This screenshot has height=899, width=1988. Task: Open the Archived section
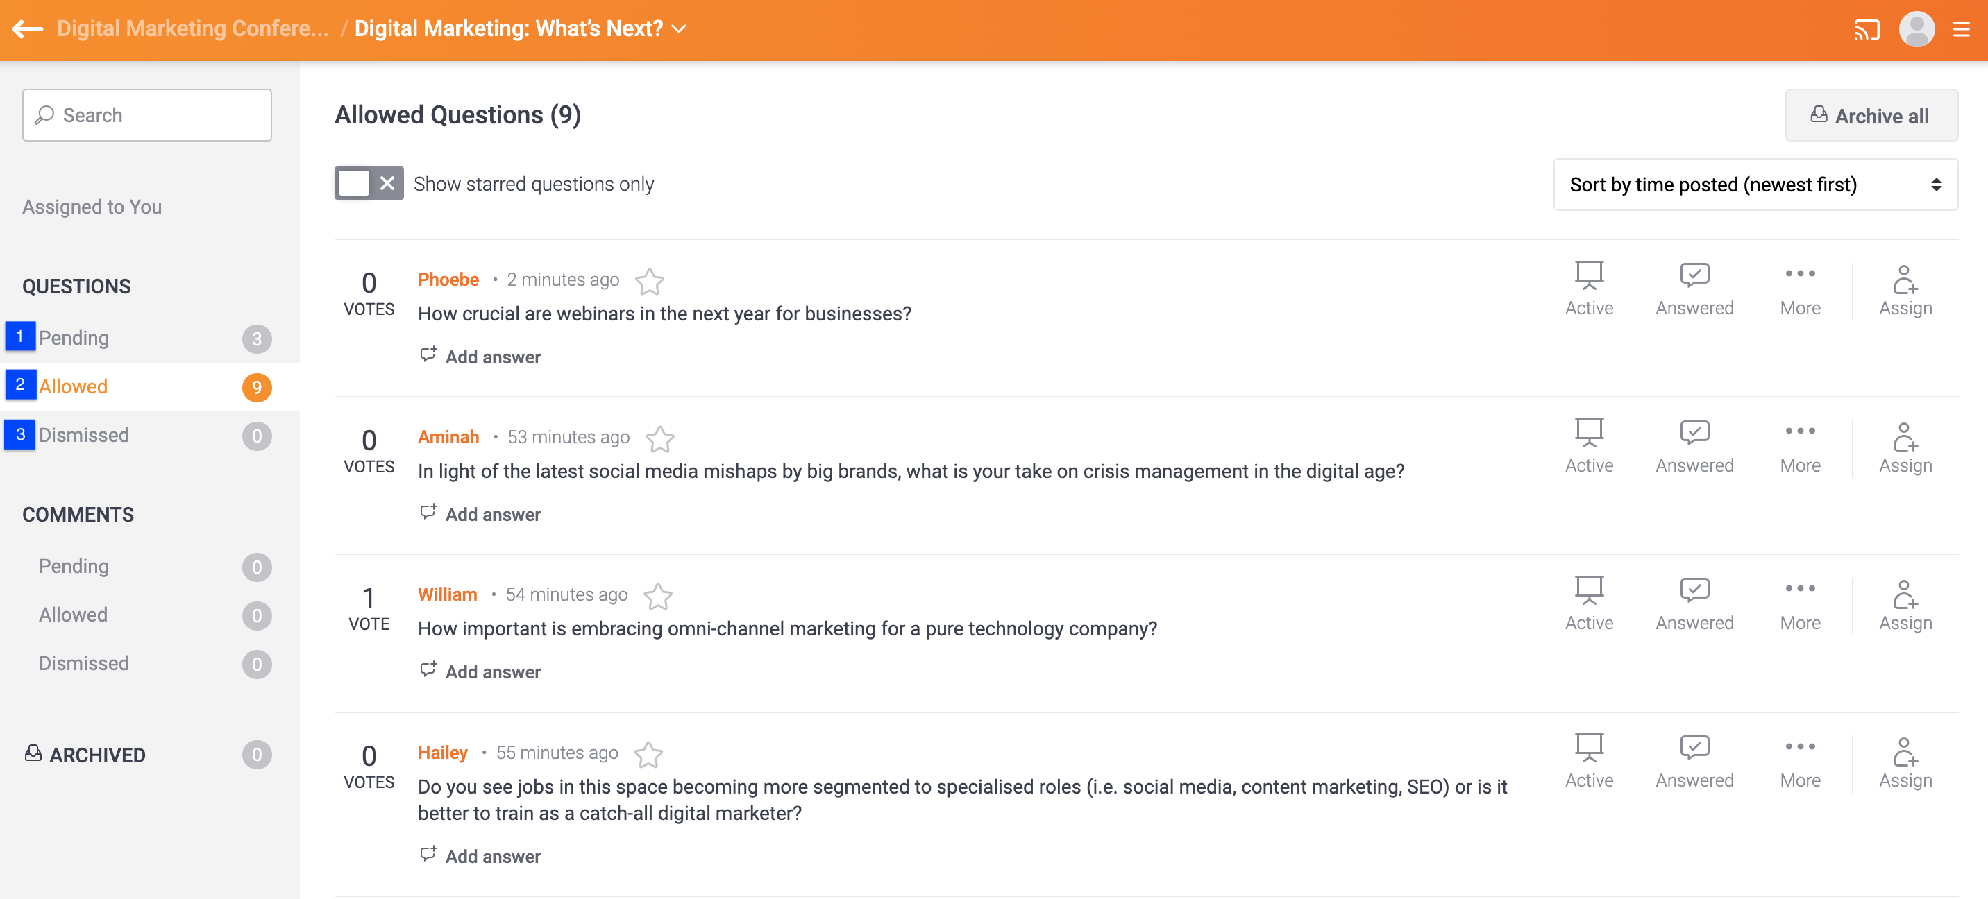coord(96,755)
